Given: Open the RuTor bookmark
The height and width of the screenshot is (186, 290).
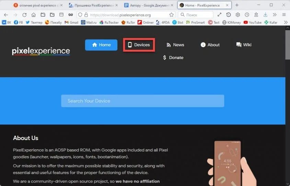Looking at the screenshot, I should tap(128, 22).
